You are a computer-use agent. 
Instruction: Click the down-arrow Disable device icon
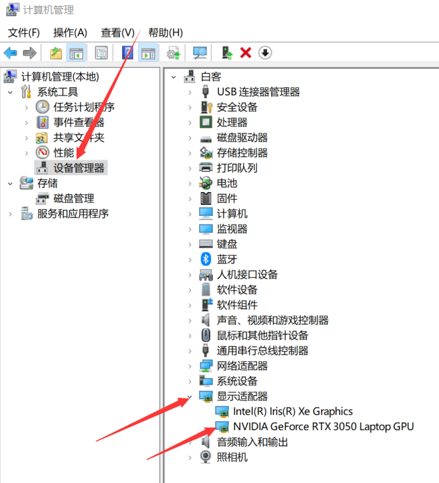265,53
